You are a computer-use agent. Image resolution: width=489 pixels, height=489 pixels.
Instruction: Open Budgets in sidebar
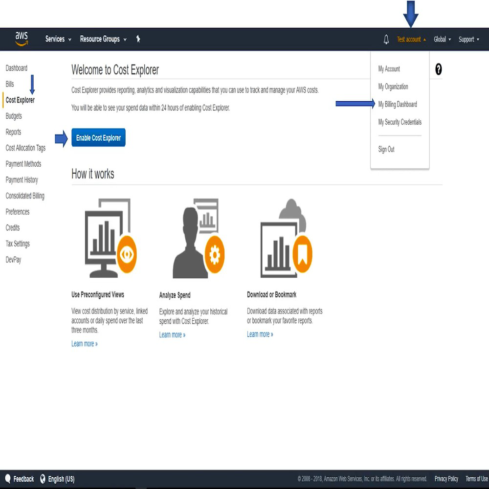tap(14, 116)
